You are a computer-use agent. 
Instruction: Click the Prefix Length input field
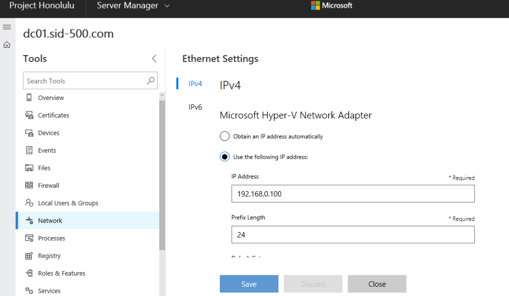tap(353, 235)
